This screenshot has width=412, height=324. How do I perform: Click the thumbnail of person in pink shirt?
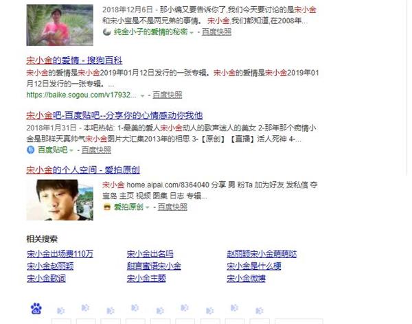60,25
